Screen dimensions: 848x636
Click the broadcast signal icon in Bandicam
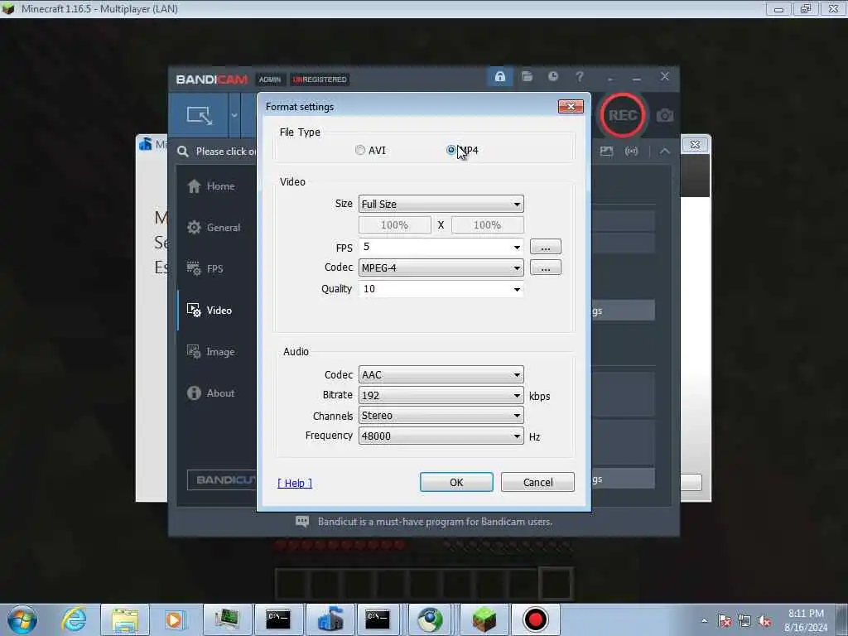point(631,152)
